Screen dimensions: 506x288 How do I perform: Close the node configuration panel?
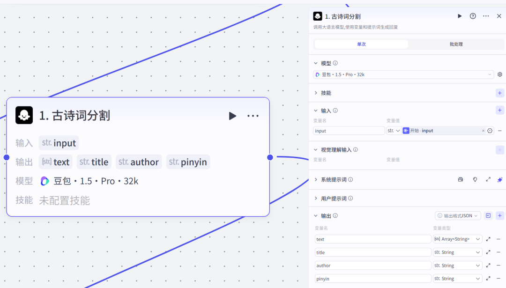[499, 16]
